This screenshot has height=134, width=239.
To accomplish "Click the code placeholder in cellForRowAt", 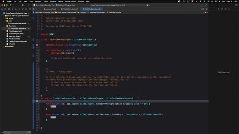I will [53, 117].
